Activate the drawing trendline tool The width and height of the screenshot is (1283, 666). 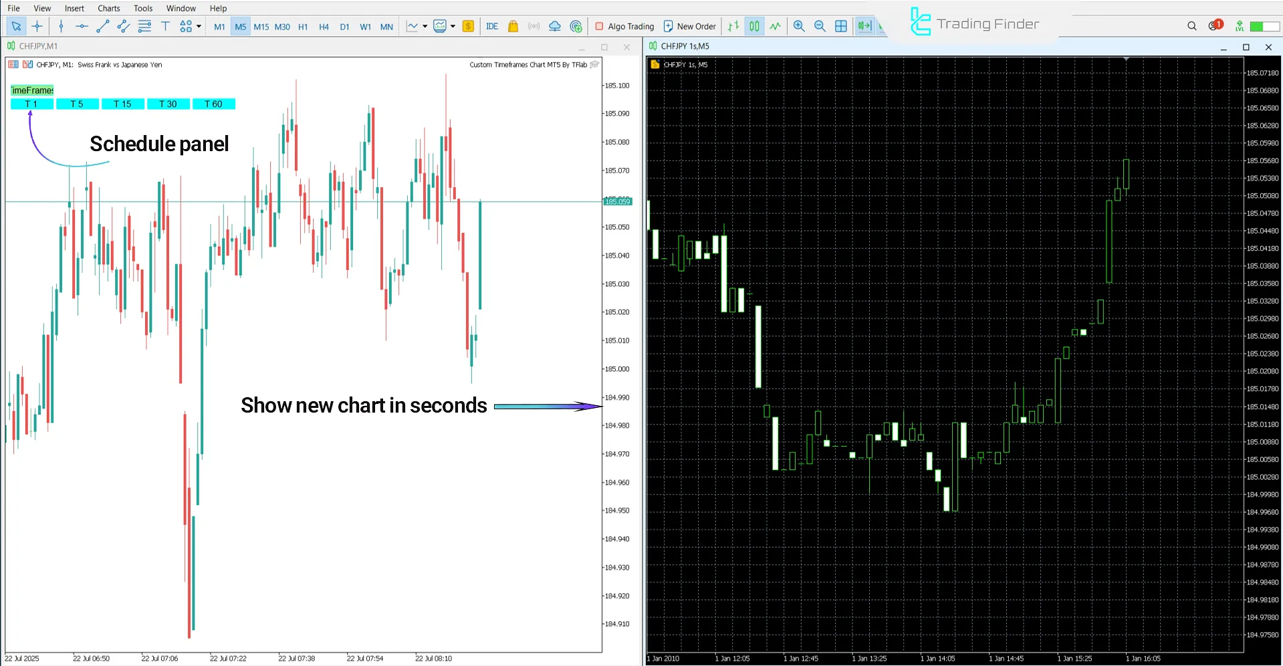click(102, 26)
